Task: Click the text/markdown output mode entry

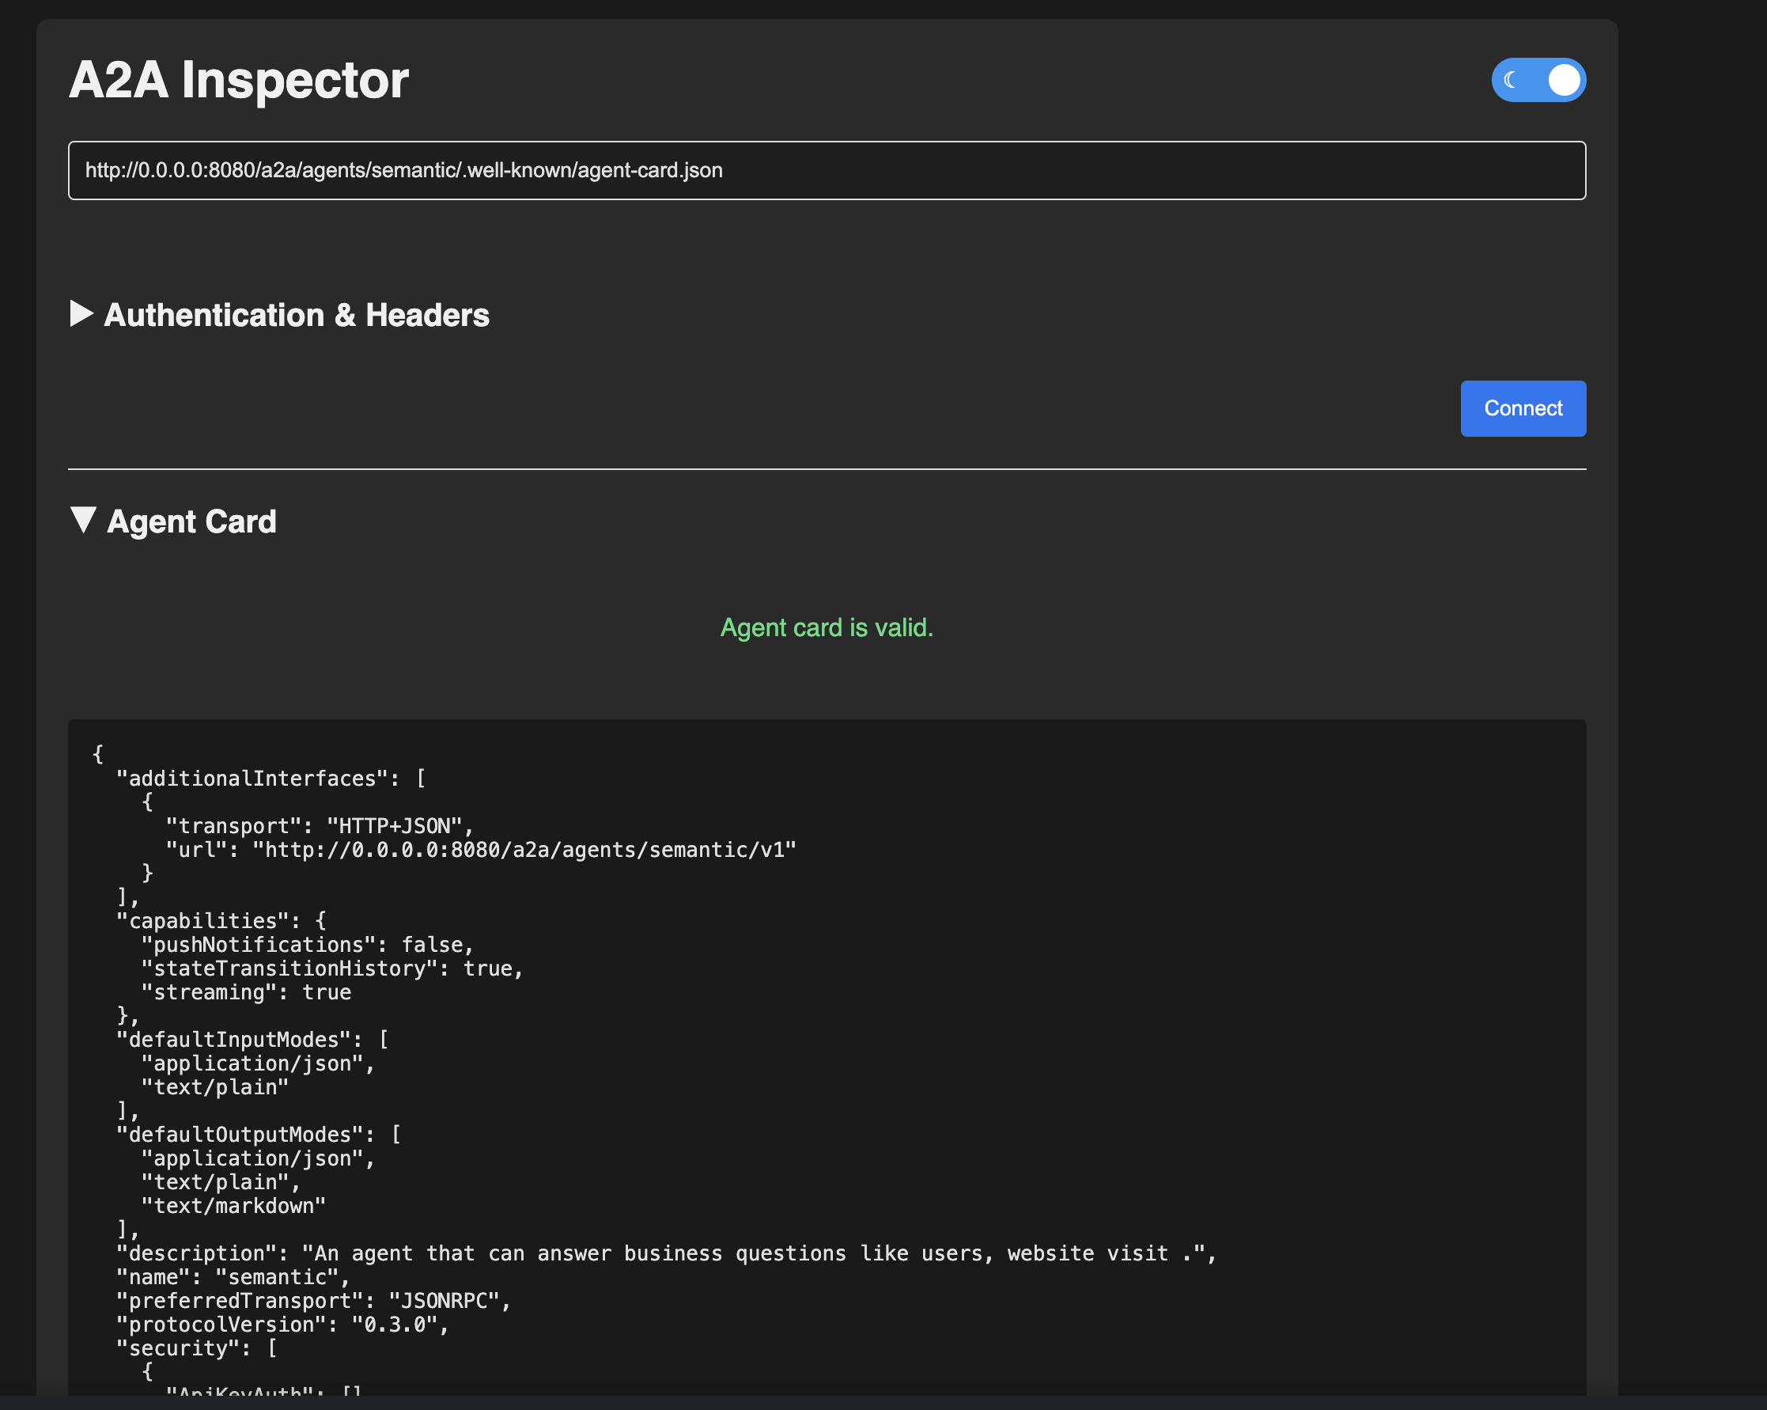Action: pyautogui.click(x=233, y=1206)
